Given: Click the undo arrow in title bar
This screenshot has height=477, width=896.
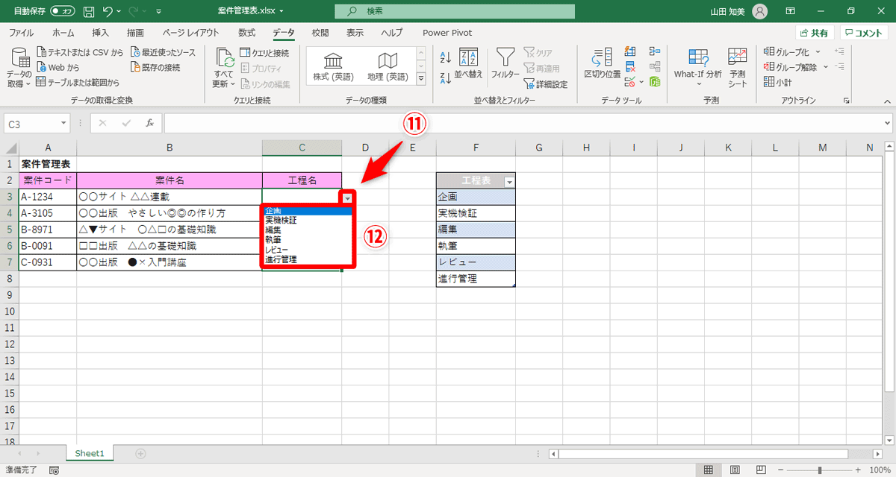Looking at the screenshot, I should (x=108, y=12).
